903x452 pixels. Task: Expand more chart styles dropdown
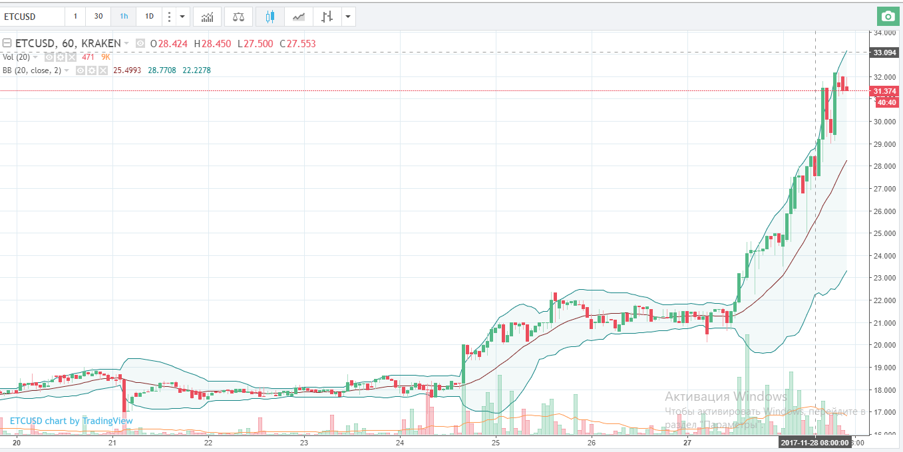click(348, 17)
